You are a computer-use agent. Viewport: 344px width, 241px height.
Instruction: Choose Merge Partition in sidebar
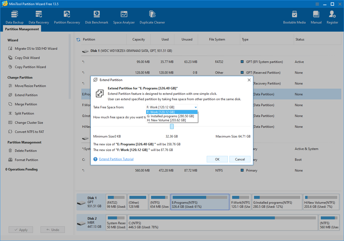[22, 104]
